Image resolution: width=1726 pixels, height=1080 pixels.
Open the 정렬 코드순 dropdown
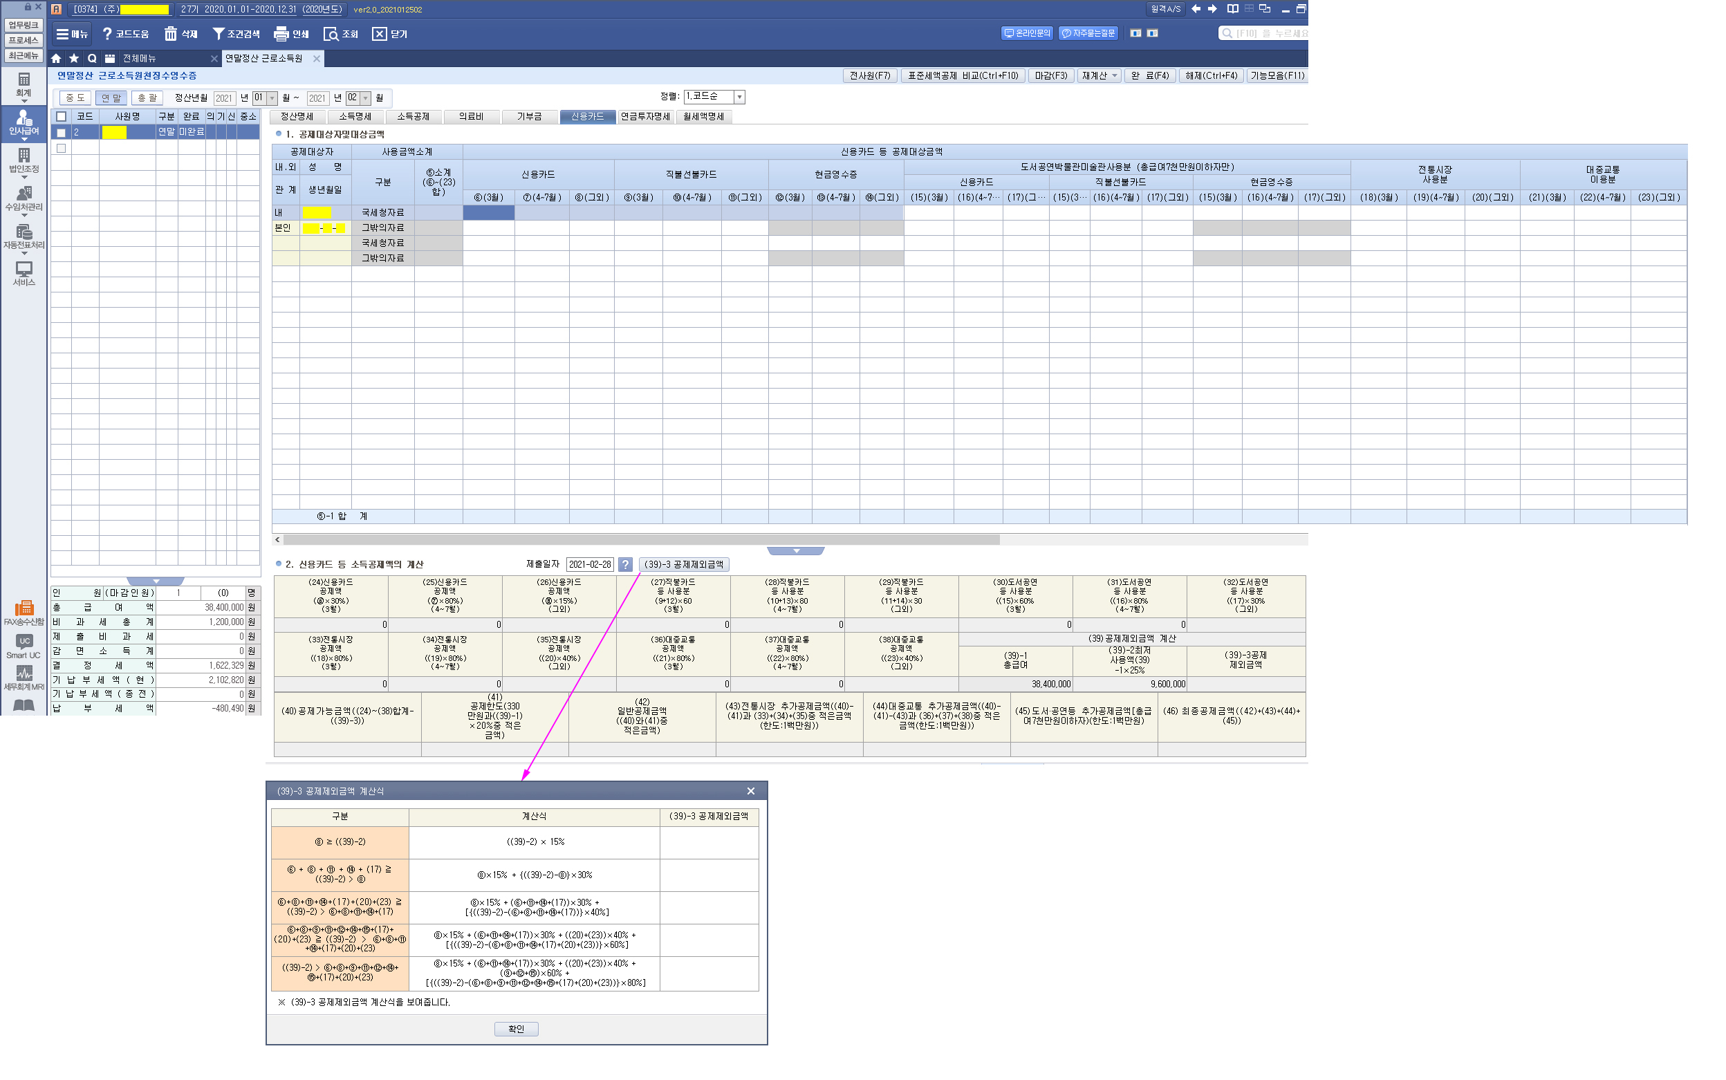739,96
